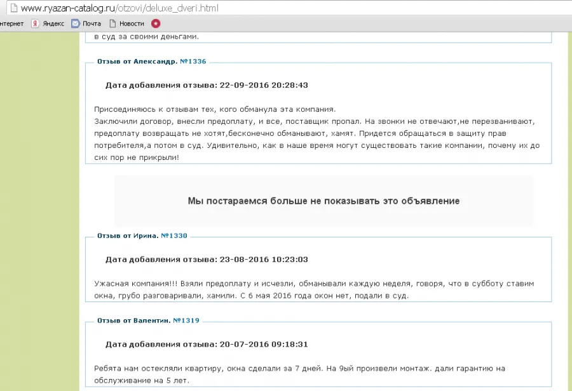Click the page icon in the address bar
This screenshot has width=572, height=391.
tap(14, 8)
